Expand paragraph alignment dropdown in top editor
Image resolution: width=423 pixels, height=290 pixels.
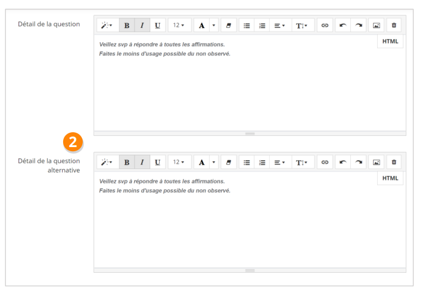(x=279, y=26)
